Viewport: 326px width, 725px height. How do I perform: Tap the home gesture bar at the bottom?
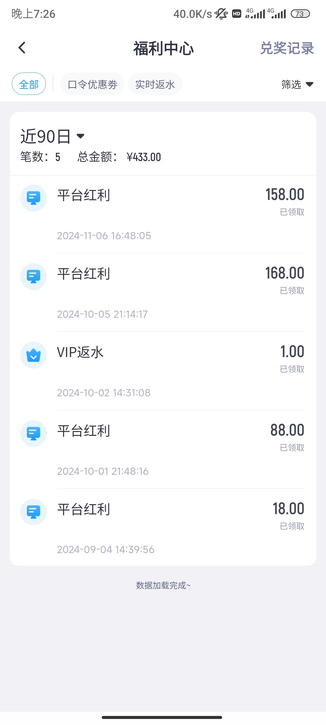click(x=162, y=717)
